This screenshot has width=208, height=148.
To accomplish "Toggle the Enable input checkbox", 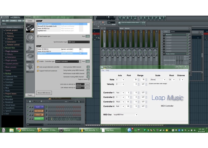I will 38,61.
